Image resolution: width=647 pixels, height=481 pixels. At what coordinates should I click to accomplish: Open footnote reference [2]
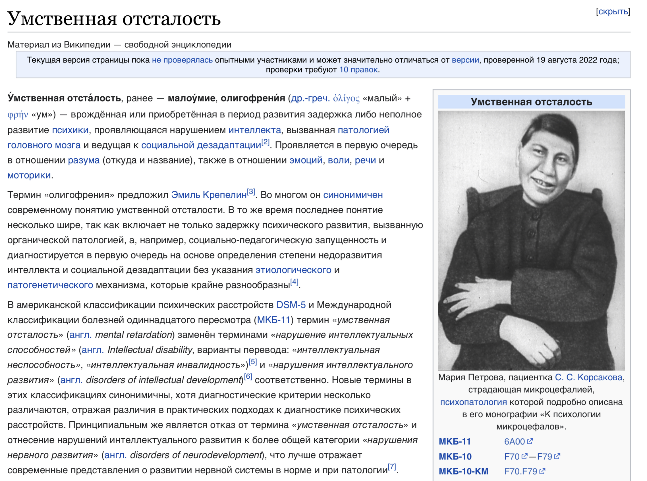tap(265, 142)
